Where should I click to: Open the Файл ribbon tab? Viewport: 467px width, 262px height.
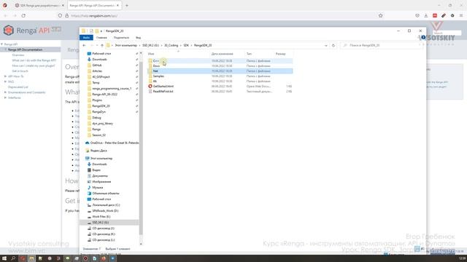(86, 38)
